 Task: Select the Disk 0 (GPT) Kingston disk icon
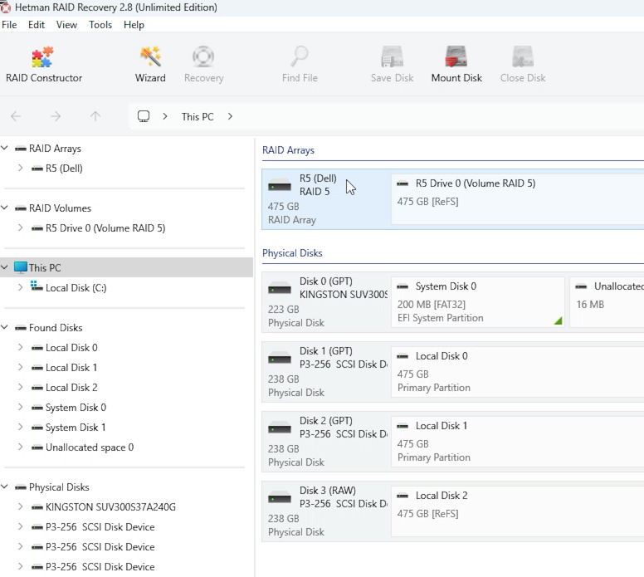tap(280, 289)
